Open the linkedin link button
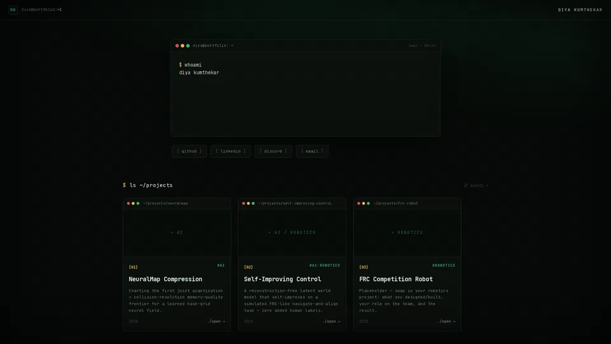The width and height of the screenshot is (611, 344). [230, 152]
